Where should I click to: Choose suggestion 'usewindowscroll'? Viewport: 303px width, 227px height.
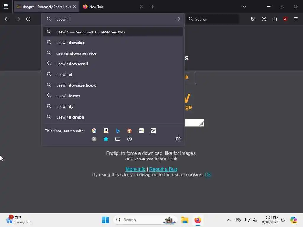113,64
